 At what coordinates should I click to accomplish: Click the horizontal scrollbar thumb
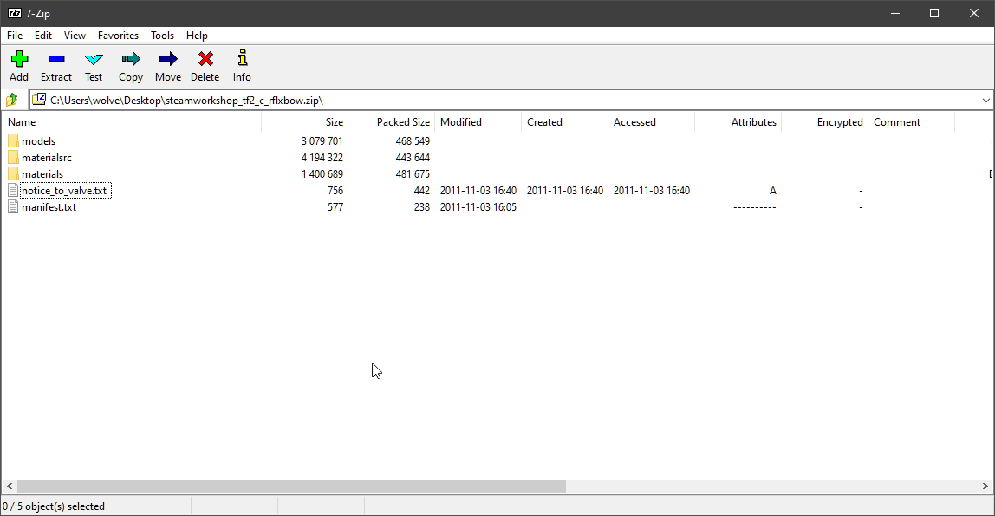(x=291, y=487)
